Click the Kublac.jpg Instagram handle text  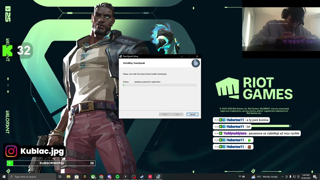[42, 151]
